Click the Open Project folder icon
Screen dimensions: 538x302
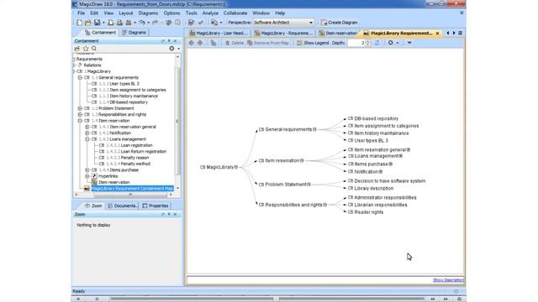87,23
